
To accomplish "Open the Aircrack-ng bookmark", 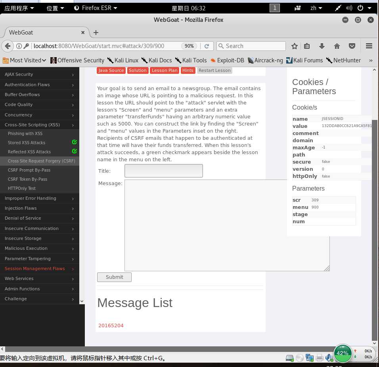I will point(265,60).
